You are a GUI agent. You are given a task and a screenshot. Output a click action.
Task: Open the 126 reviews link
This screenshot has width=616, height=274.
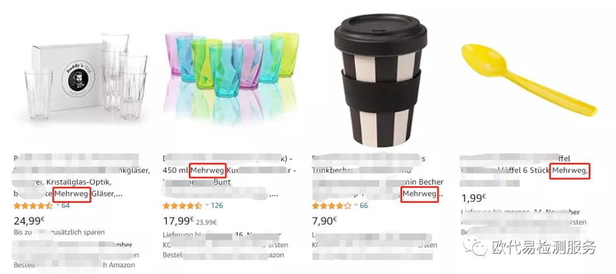click(x=217, y=205)
